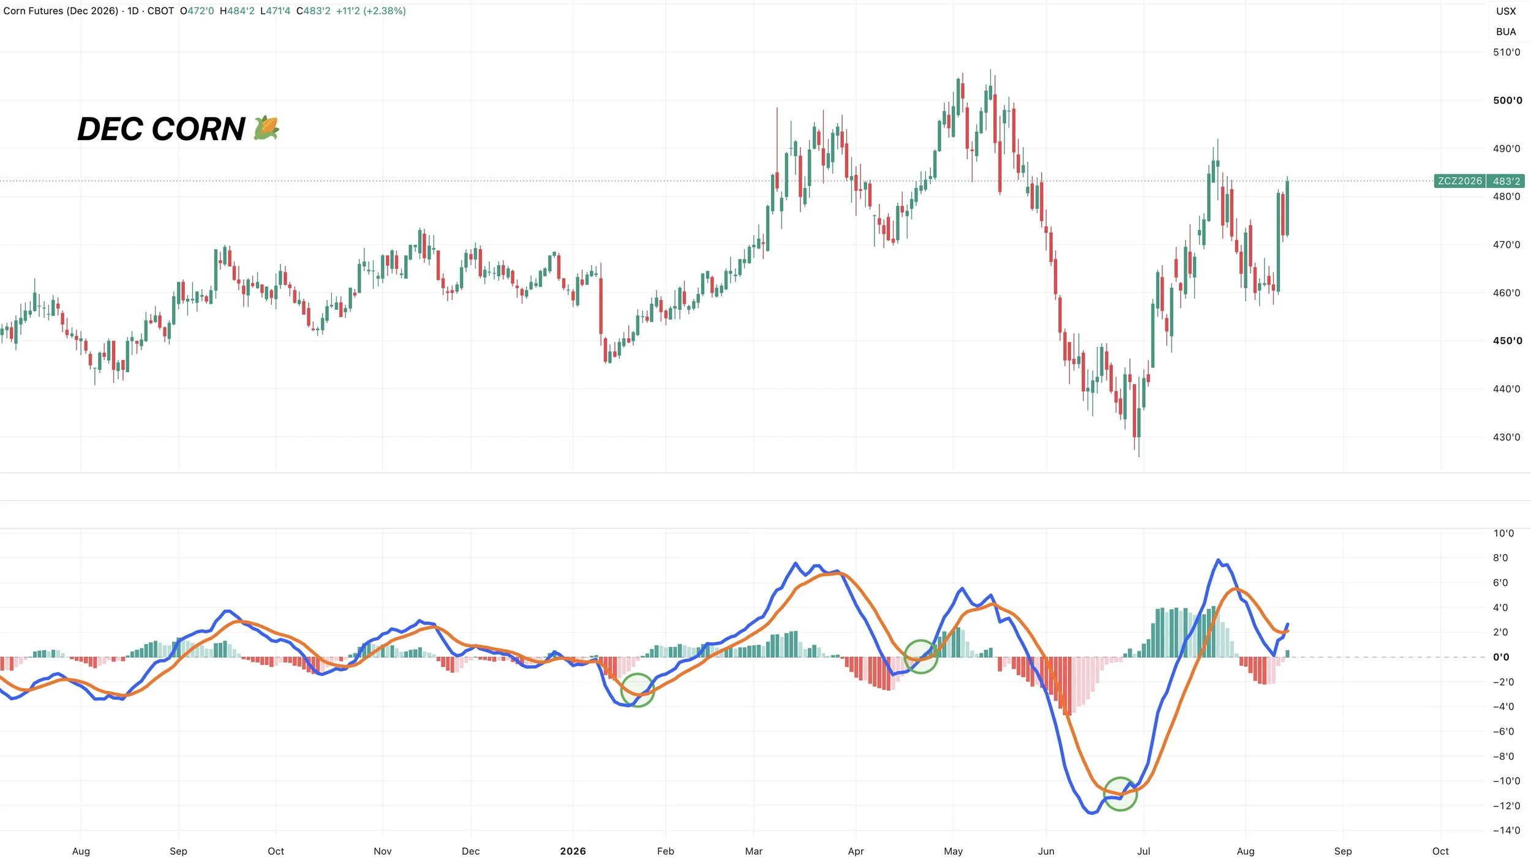1531x859 pixels.
Task: Click the −12'0 indicator axis label
Action: tap(1506, 806)
